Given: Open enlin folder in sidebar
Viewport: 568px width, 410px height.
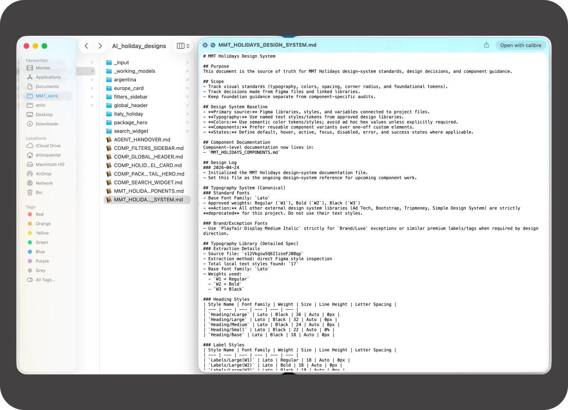Looking at the screenshot, I should 48,105.
